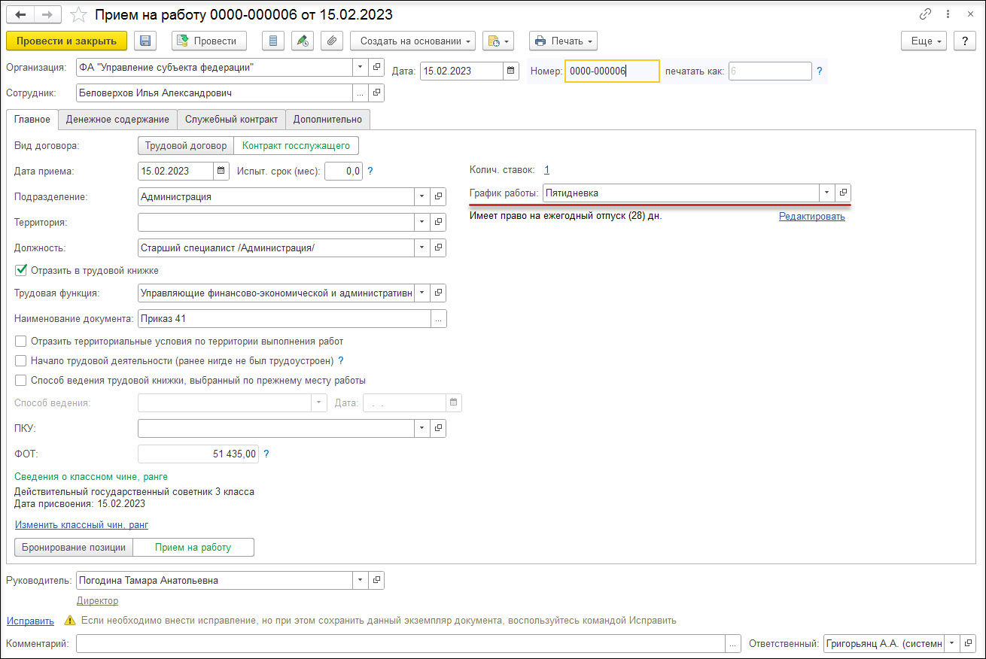Open Создать на основании dropdown menu
This screenshot has width=986, height=659.
pyautogui.click(x=412, y=41)
